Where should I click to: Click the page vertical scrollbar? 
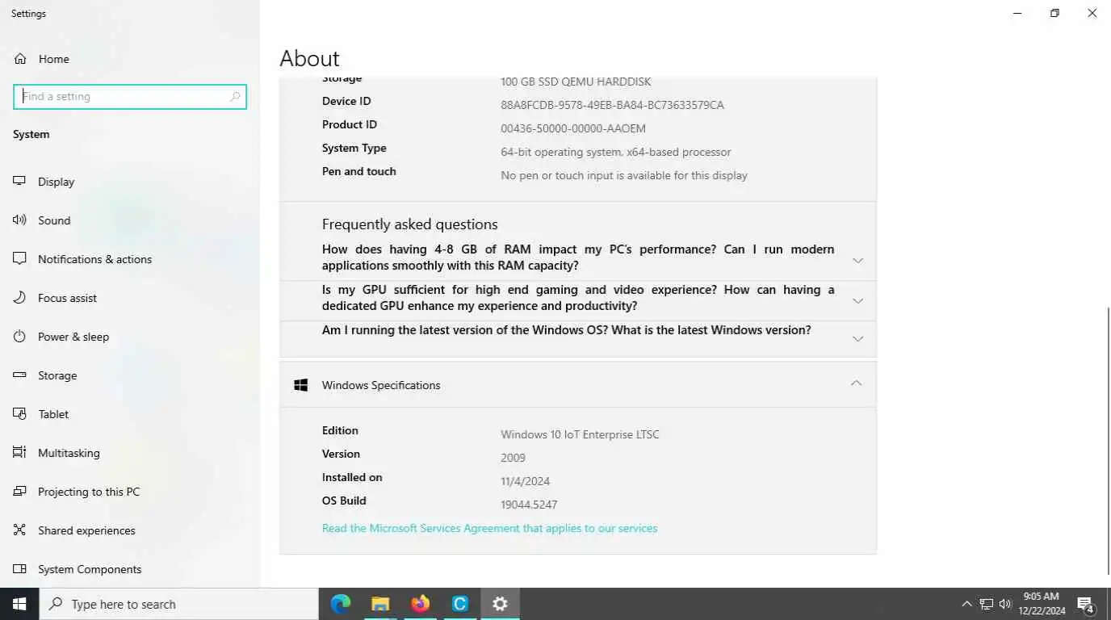[x=1108, y=440]
